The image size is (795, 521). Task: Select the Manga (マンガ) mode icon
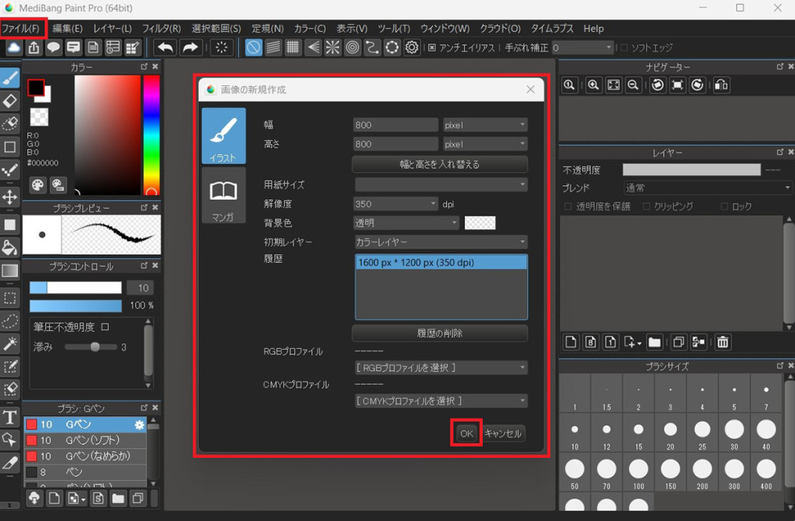(224, 195)
